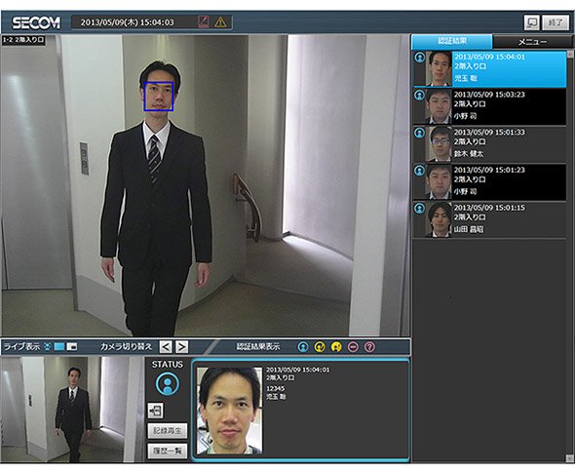Click the red minus filter icon
The image size is (575, 473).
pos(353,347)
